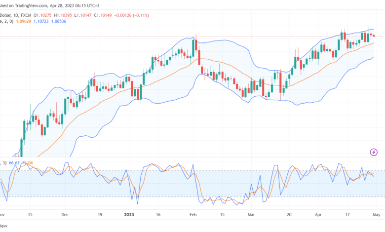The image size is (385, 232).
Task: Click the purple lightning bolt icon
Action: coord(374,152)
